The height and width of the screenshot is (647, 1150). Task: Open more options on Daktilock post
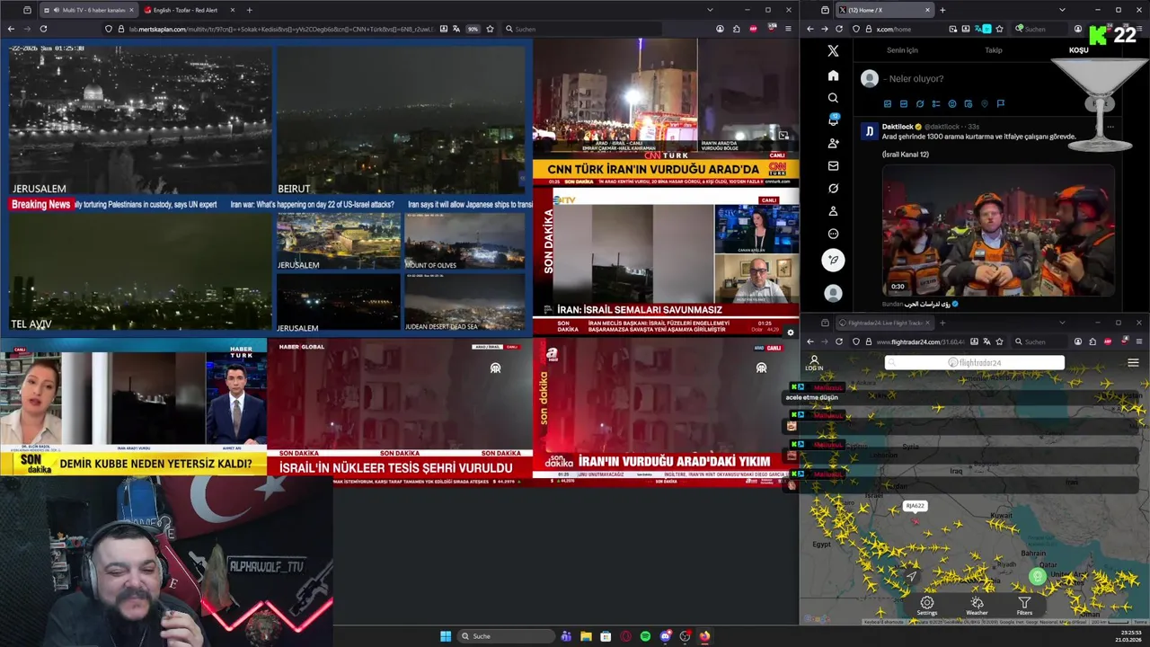[1110, 127]
